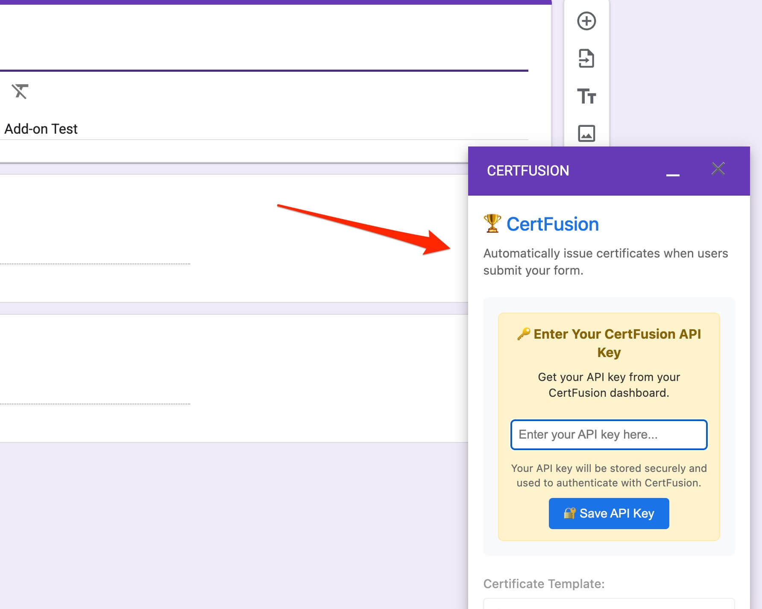The height and width of the screenshot is (609, 762).
Task: Click the Import questions icon
Action: [x=586, y=59]
